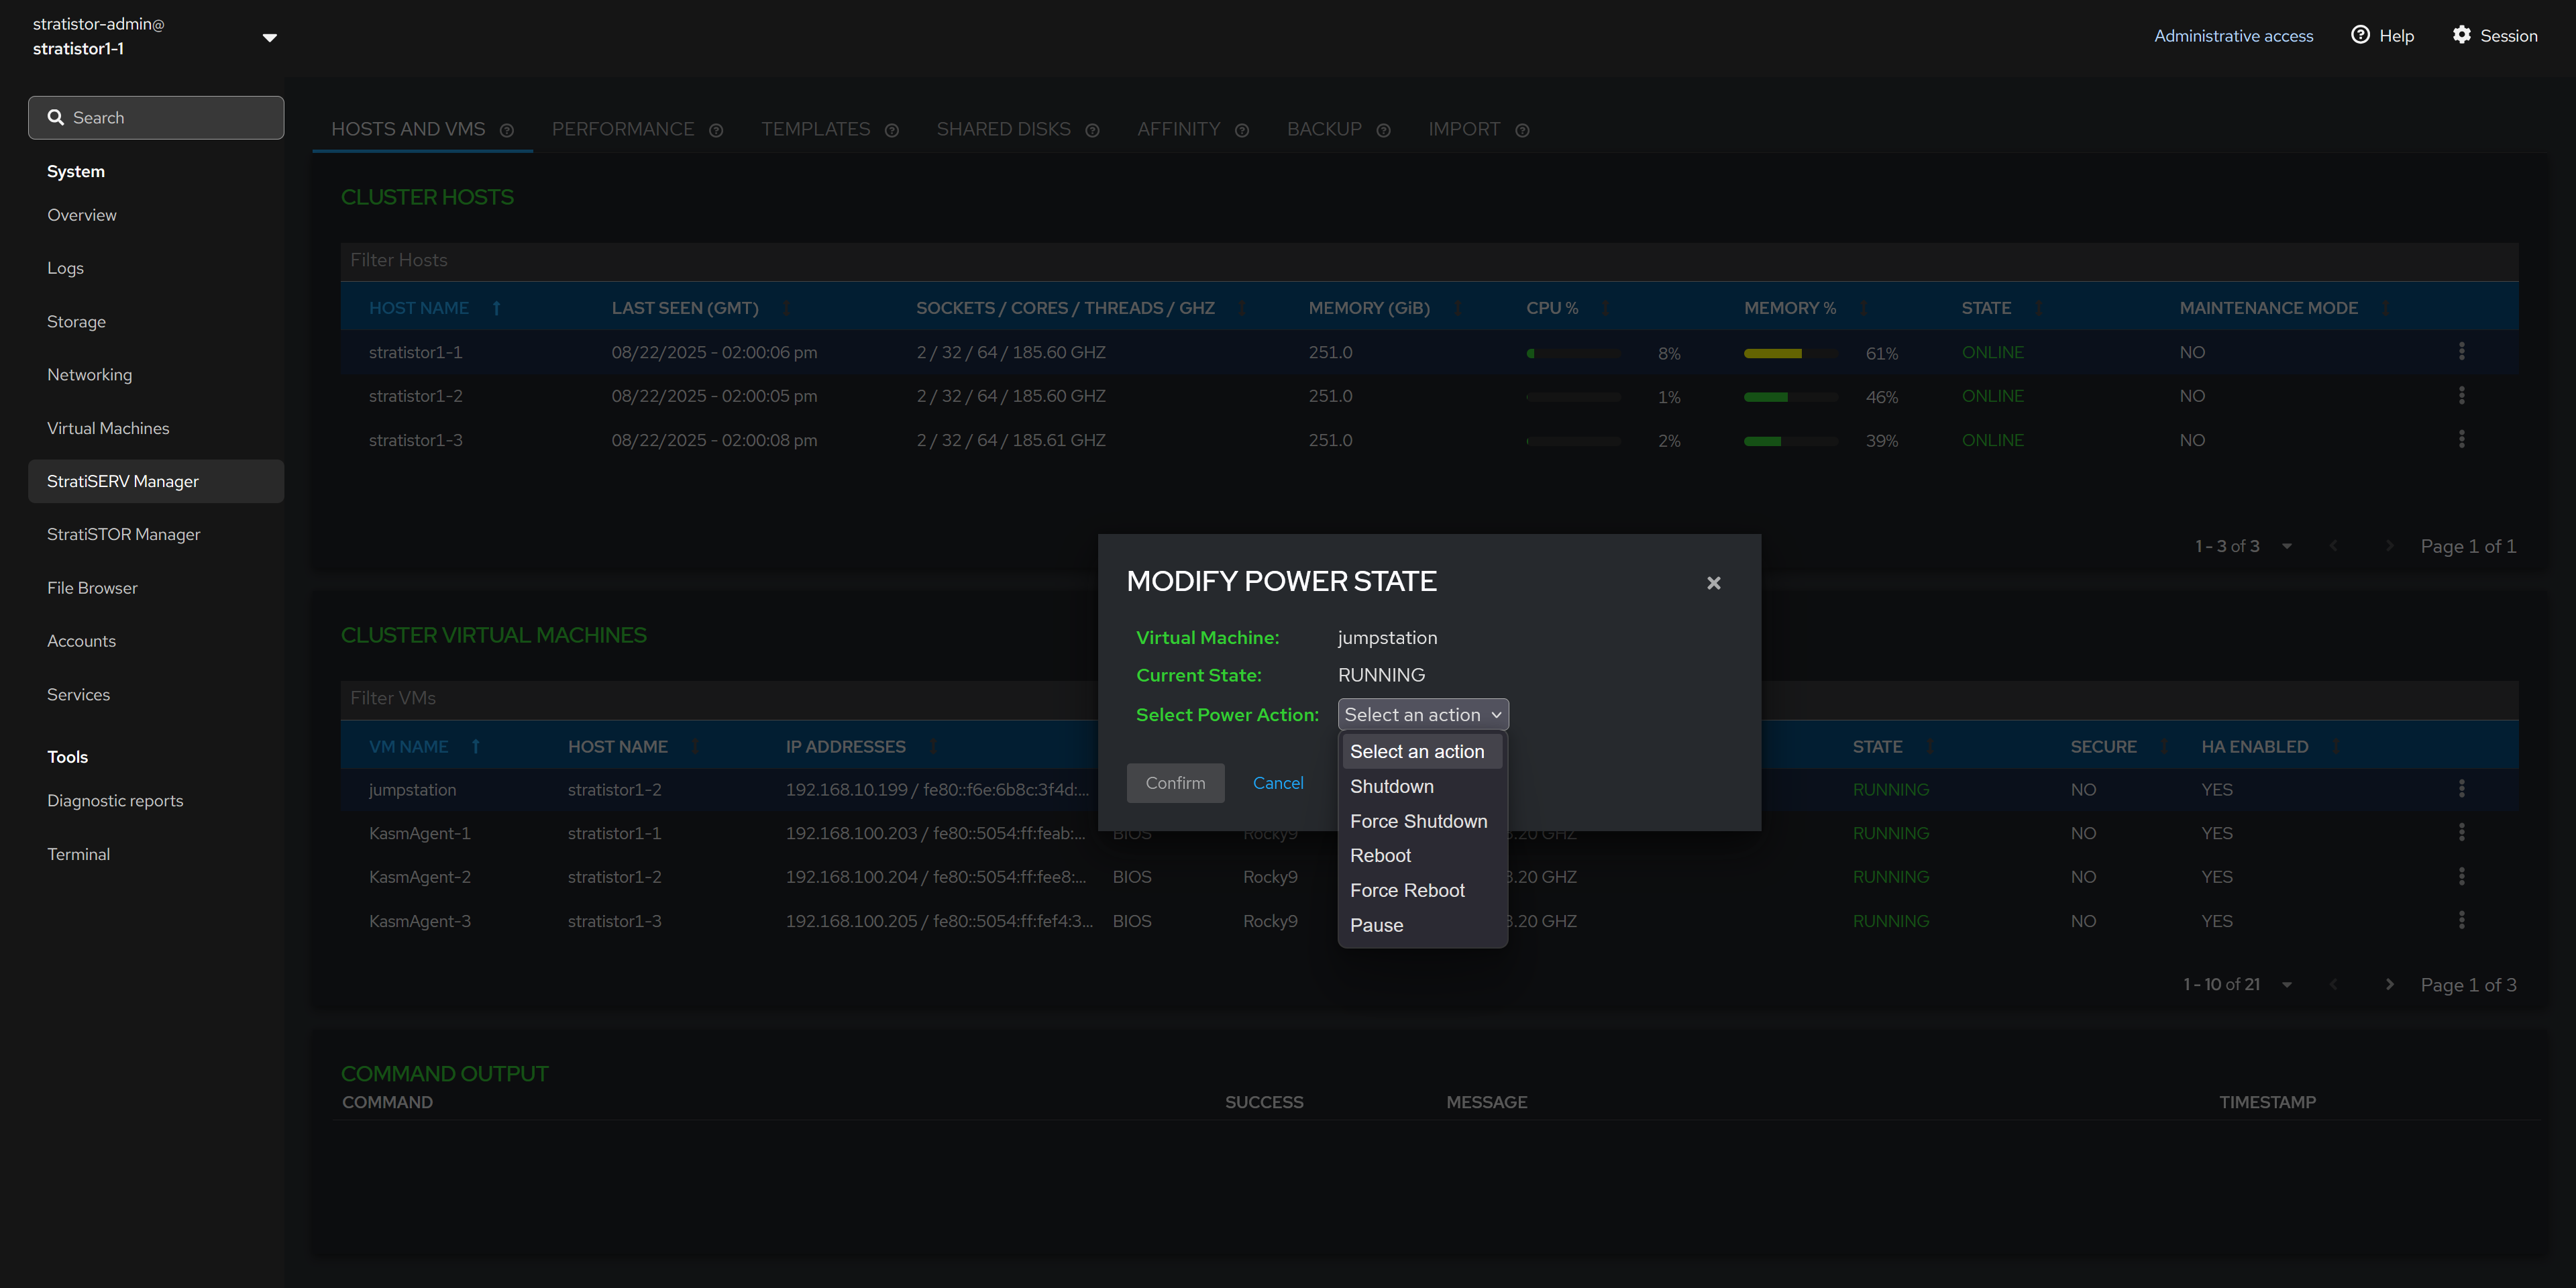The height and width of the screenshot is (1288, 2576).
Task: Expand the stratistor-admin host switcher dropdown
Action: (x=269, y=37)
